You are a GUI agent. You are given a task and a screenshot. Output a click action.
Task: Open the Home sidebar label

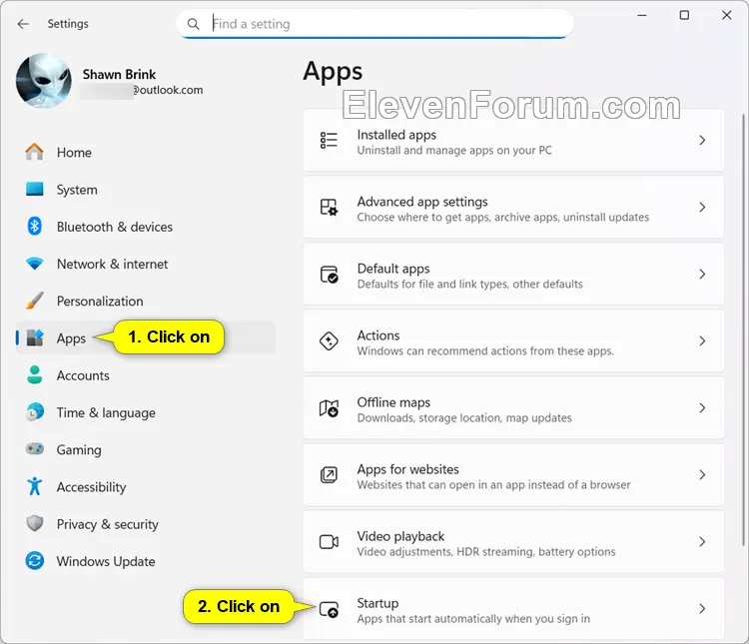pyautogui.click(x=74, y=153)
